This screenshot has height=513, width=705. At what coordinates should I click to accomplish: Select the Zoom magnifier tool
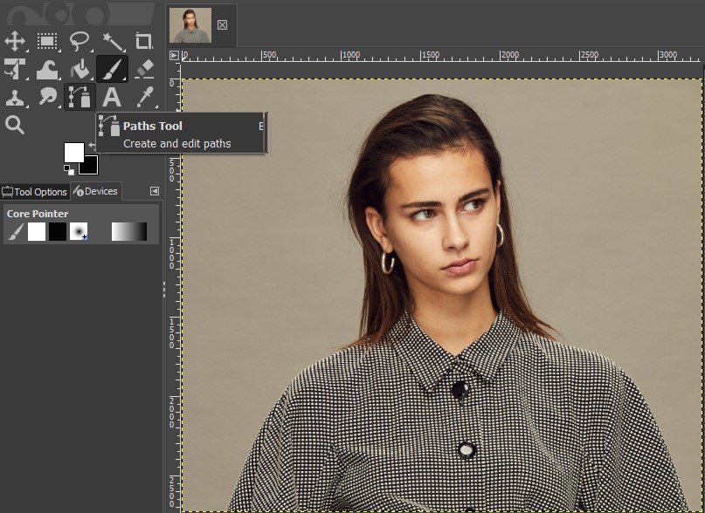15,125
